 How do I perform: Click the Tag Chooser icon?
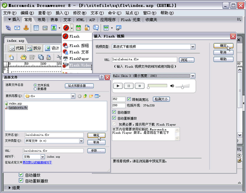point(119,28)
